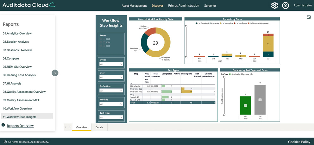Viewport: 314px width, 145px height.
Task: Select the 05.REM SM Overview report
Action: [17, 67]
